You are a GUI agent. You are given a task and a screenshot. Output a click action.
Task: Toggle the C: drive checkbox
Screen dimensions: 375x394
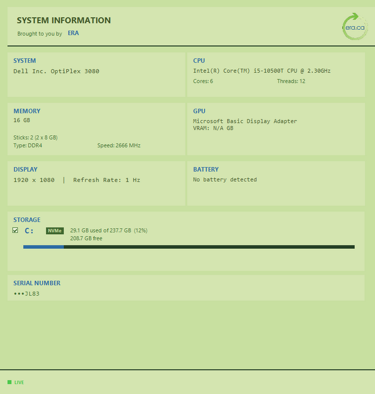click(15, 230)
